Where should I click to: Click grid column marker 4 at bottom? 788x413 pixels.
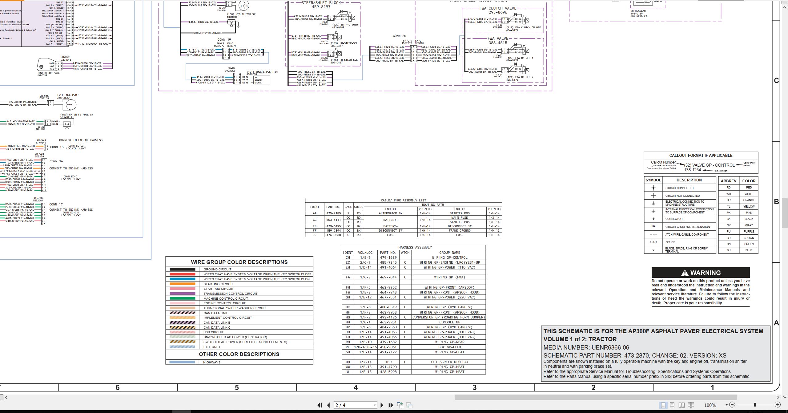tap(356, 387)
